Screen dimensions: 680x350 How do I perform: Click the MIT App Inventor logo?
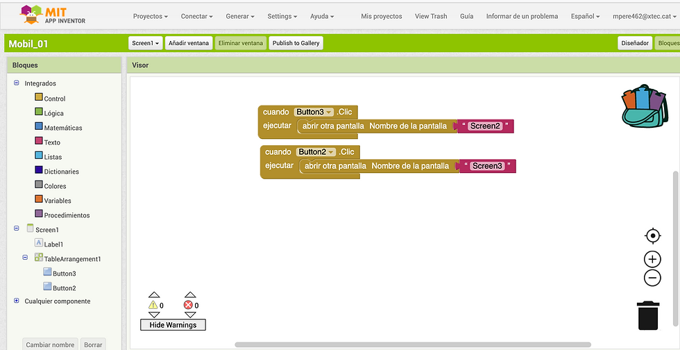click(x=53, y=15)
